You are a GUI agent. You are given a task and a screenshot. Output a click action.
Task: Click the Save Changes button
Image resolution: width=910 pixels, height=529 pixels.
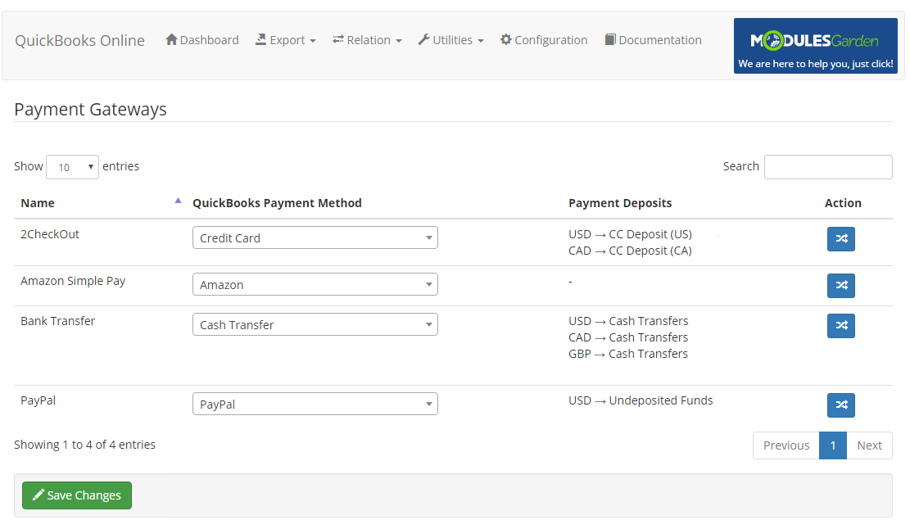click(76, 495)
